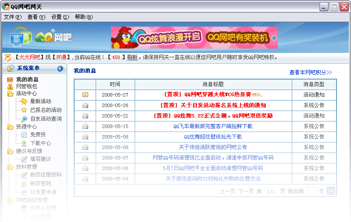Open 已报名的活动 in the sidebar
This screenshot has height=222, width=351.
click(x=46, y=110)
